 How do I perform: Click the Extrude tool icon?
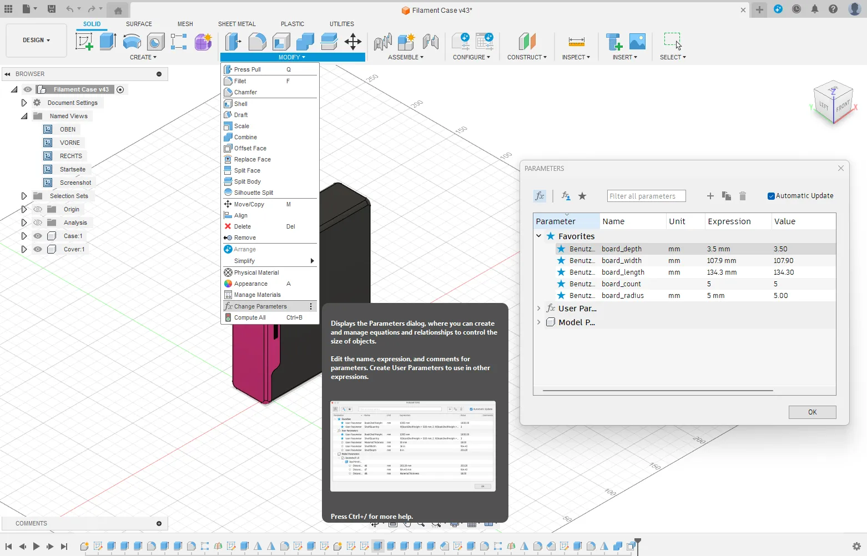108,42
